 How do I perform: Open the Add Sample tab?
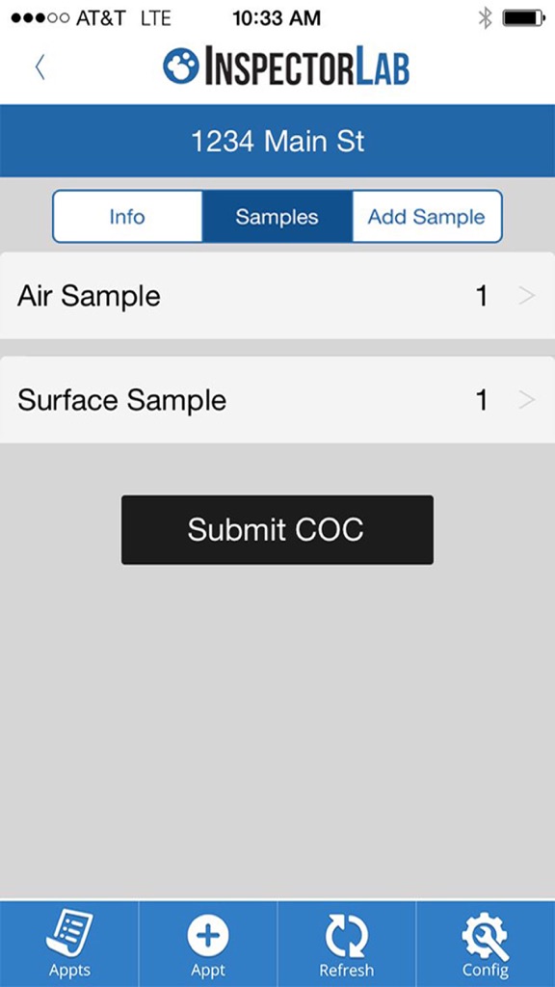click(427, 217)
